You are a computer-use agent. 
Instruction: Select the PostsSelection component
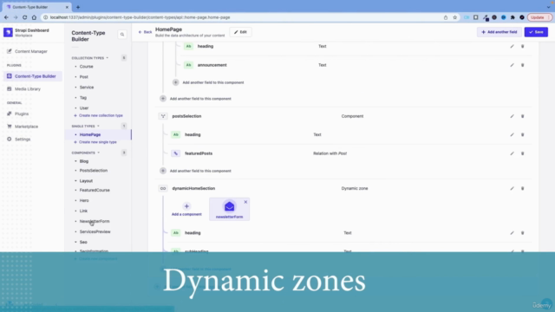[94, 171]
